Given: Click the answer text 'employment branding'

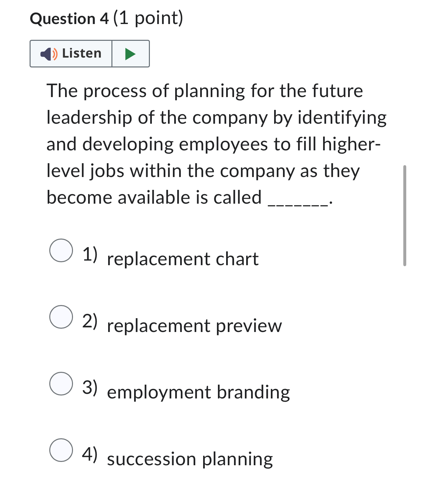Looking at the screenshot, I should point(198,392).
